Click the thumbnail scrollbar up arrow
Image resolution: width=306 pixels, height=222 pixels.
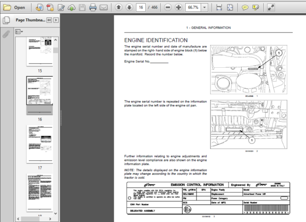[x=56, y=40]
